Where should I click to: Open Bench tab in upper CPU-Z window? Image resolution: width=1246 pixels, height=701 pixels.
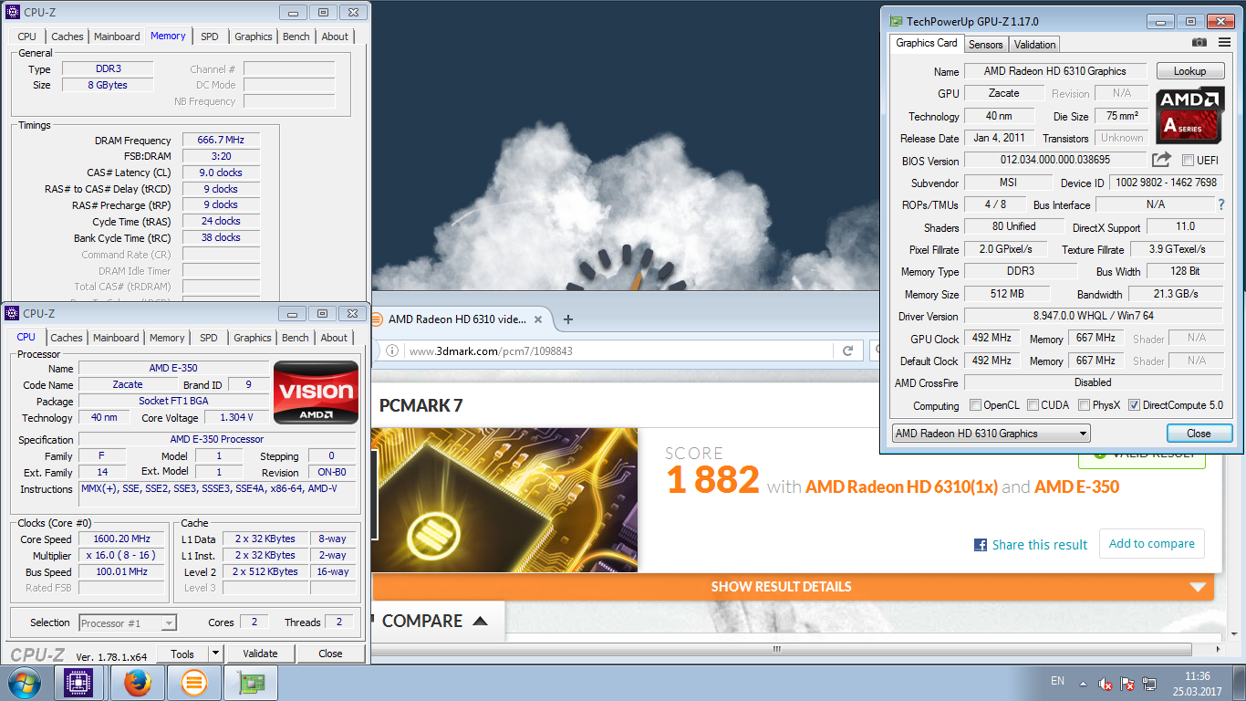[x=296, y=37]
